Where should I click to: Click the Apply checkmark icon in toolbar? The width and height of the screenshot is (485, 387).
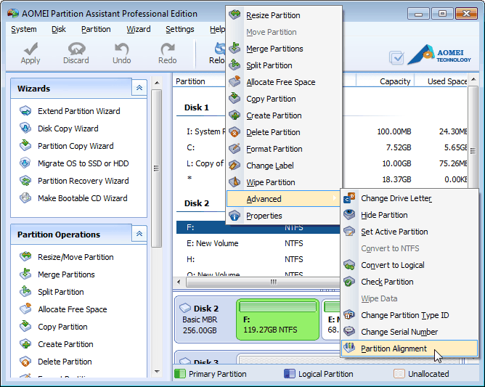30,49
